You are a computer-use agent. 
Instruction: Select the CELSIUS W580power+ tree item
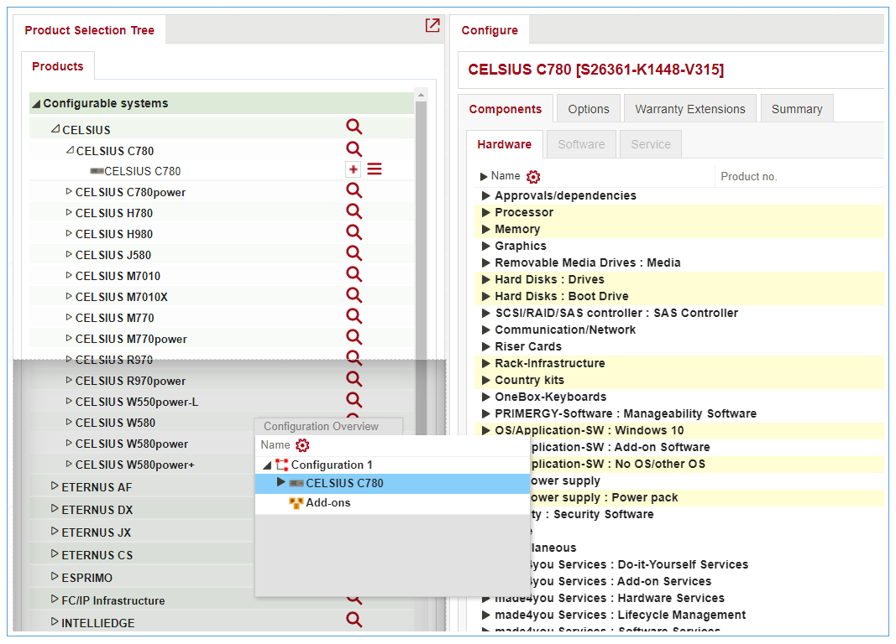pos(135,465)
